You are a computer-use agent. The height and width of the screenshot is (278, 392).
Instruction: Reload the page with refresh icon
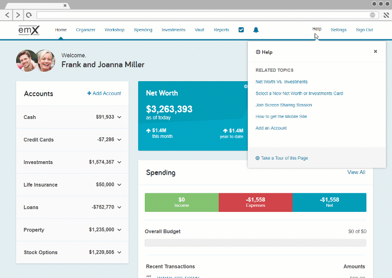[x=29, y=15]
